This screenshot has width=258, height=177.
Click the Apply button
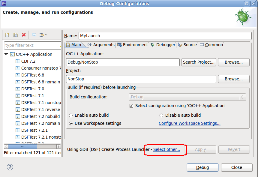(200, 149)
